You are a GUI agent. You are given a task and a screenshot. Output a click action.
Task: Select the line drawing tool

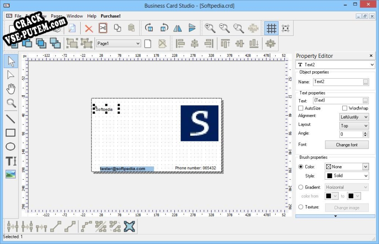coord(11,119)
